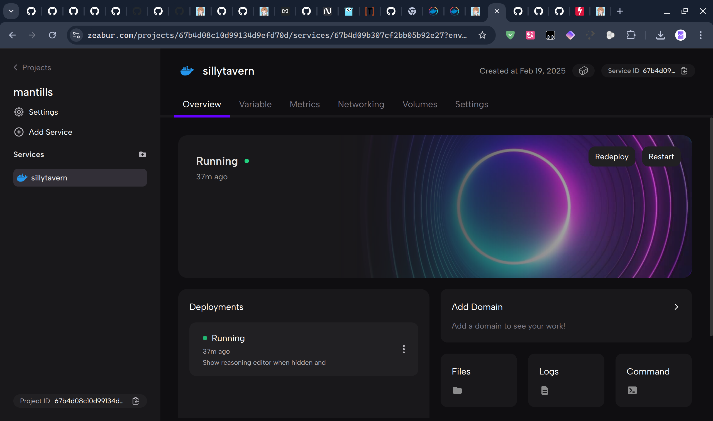Image resolution: width=713 pixels, height=421 pixels.
Task: Copy the Project ID to clipboard
Action: point(136,401)
